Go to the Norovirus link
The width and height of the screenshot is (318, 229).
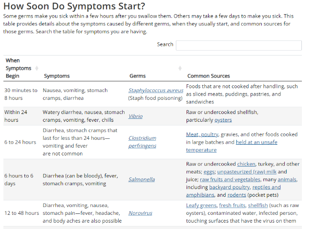tap(140, 213)
